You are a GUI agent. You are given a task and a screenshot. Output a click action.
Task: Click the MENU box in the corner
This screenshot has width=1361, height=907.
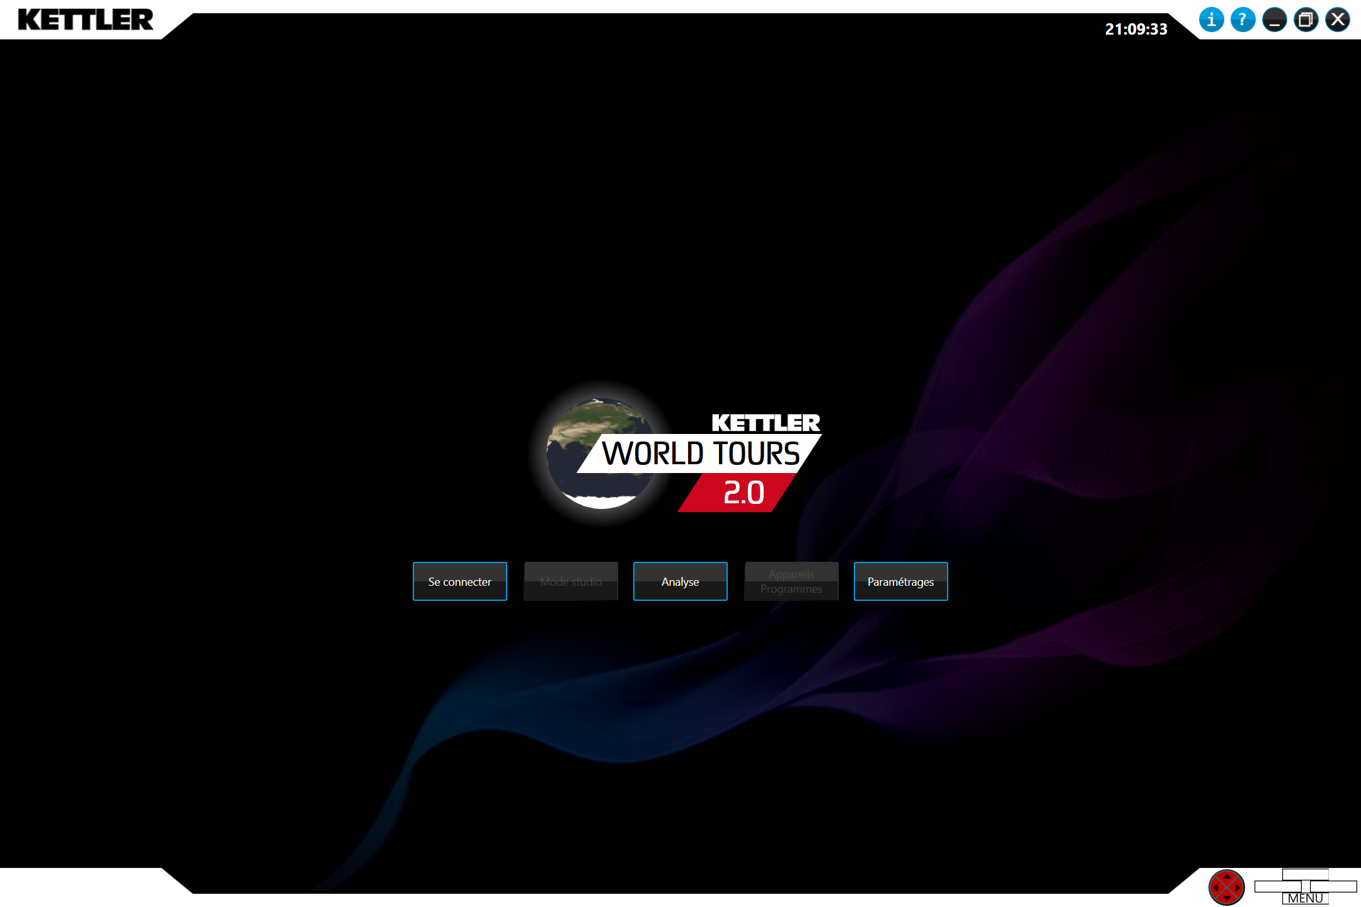1306,898
